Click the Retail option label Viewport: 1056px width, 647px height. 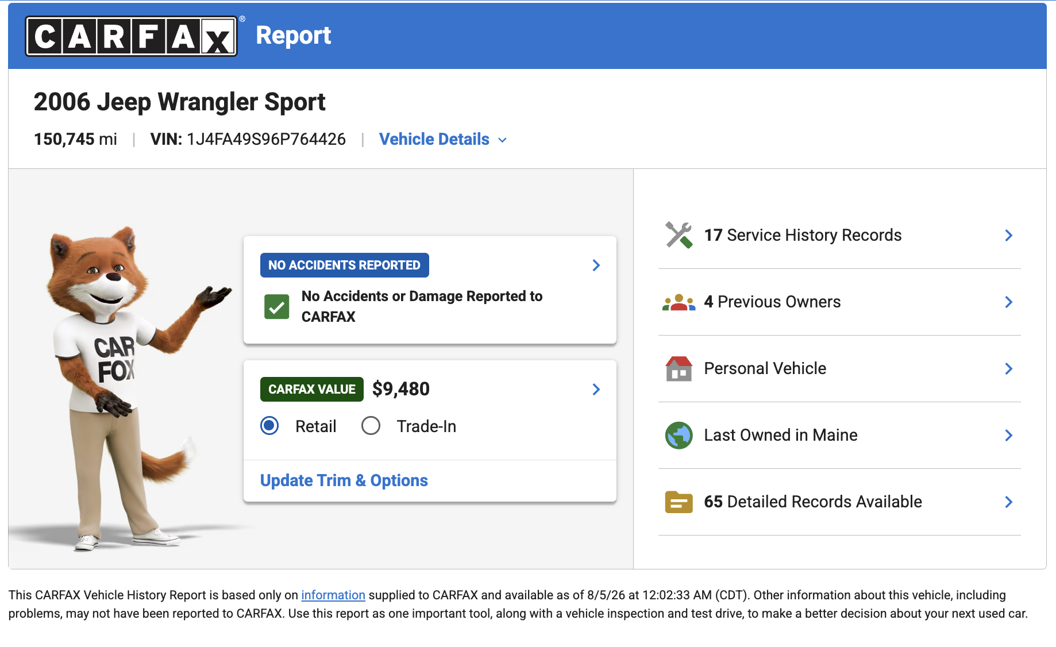(315, 426)
